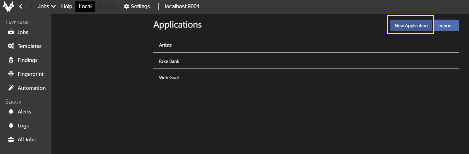469x154 pixels.
Task: Switch to the Local tab
Action: (85, 7)
